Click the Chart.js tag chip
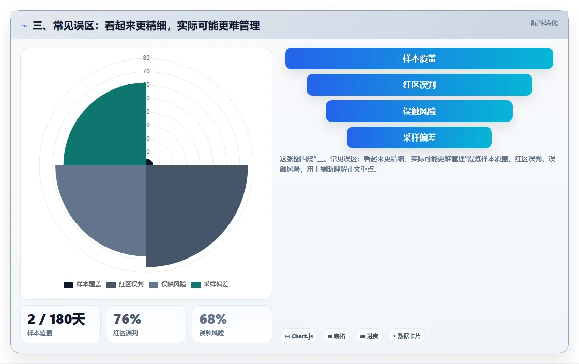This screenshot has width=579, height=364. pyautogui.click(x=299, y=336)
